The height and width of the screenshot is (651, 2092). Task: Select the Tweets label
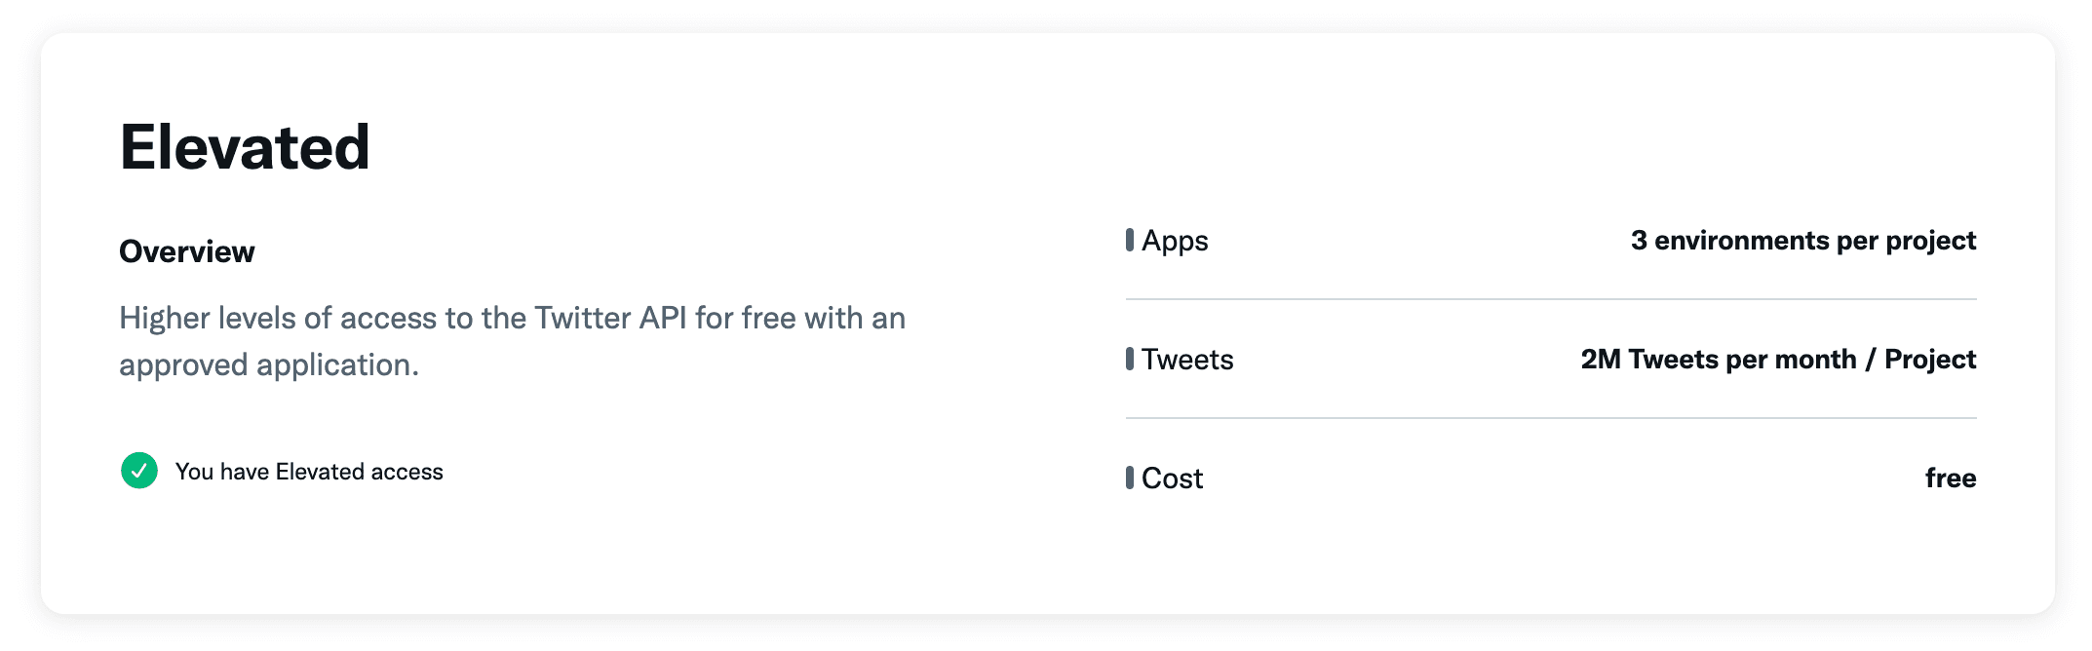tap(1187, 360)
